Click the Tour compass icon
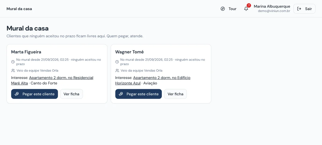Viewport: 322px width, 145px height. point(223,9)
